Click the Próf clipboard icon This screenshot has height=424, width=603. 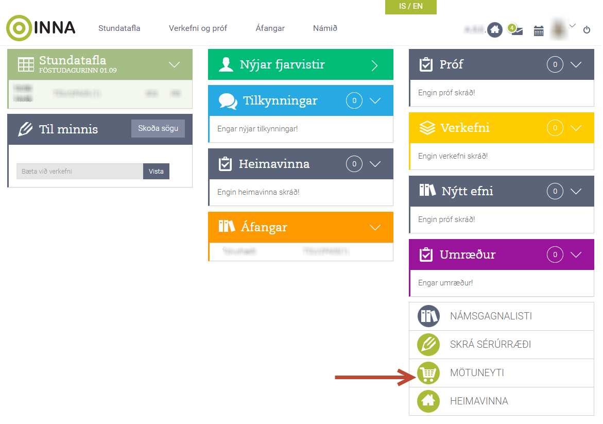coord(426,64)
